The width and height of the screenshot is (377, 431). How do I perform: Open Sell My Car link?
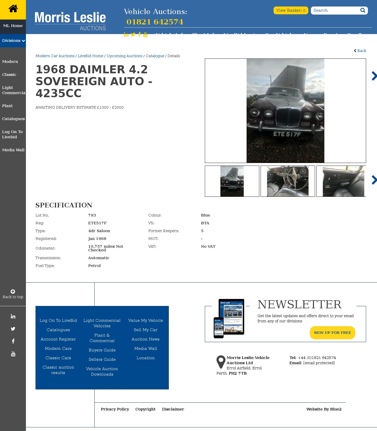(146, 330)
